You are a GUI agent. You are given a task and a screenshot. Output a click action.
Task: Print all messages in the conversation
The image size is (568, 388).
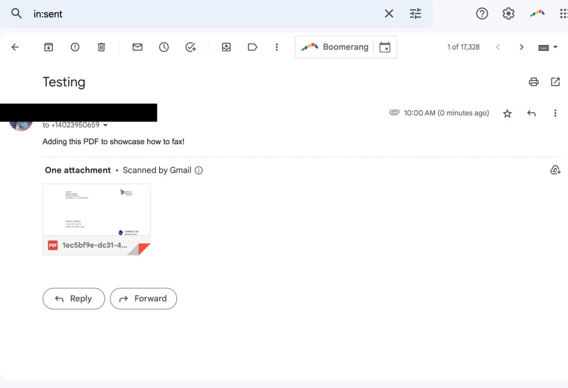click(x=533, y=82)
